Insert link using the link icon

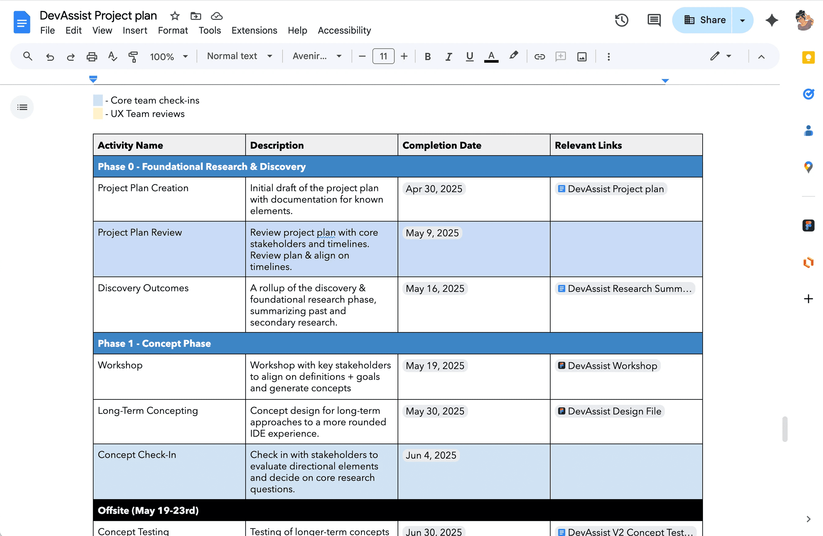[x=539, y=56]
